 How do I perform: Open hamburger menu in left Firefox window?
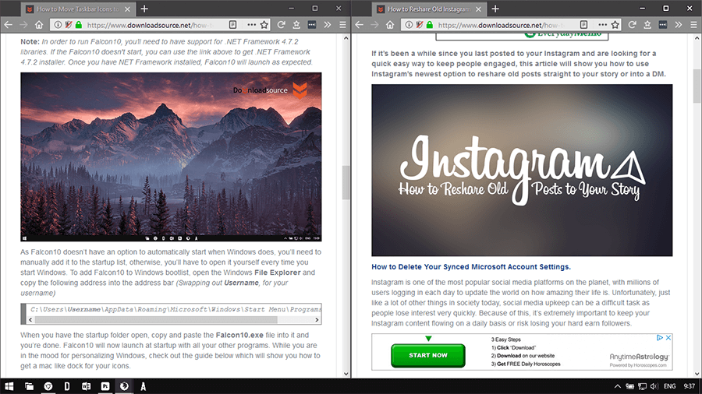click(x=342, y=25)
